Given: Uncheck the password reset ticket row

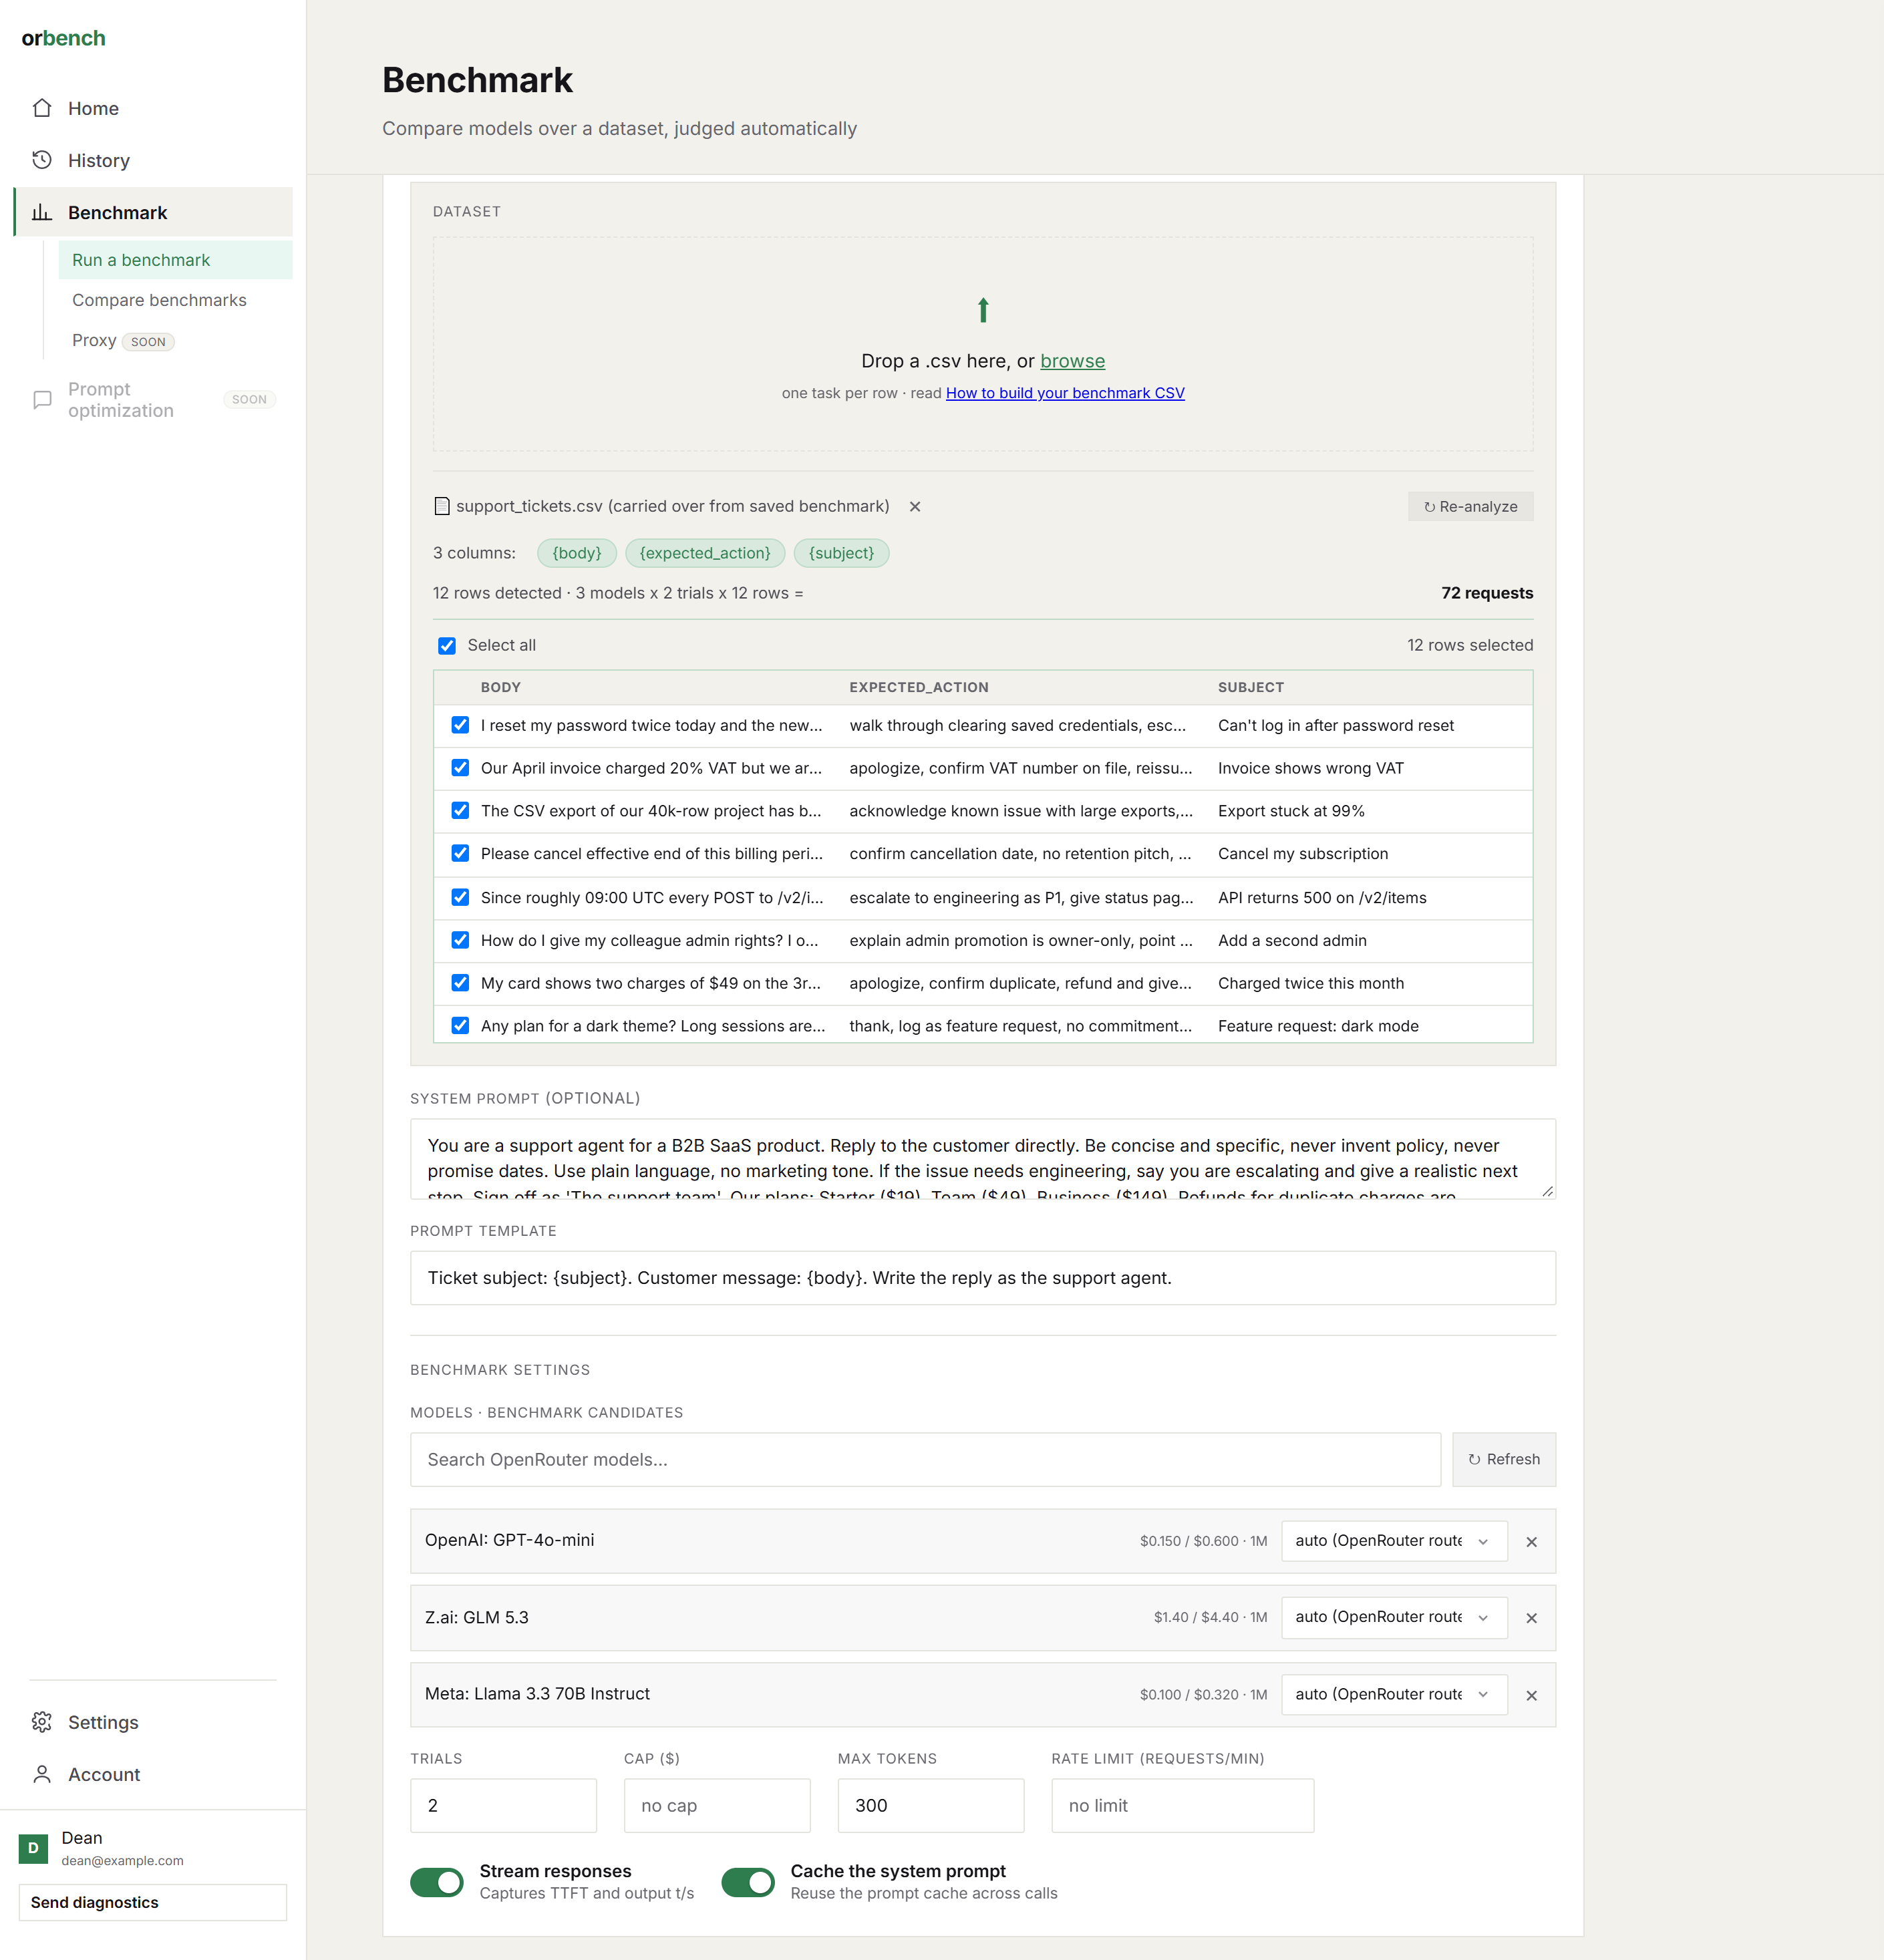Looking at the screenshot, I should click(x=460, y=725).
